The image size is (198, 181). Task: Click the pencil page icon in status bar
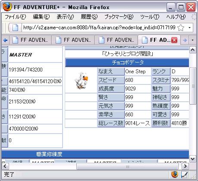pos(185,175)
